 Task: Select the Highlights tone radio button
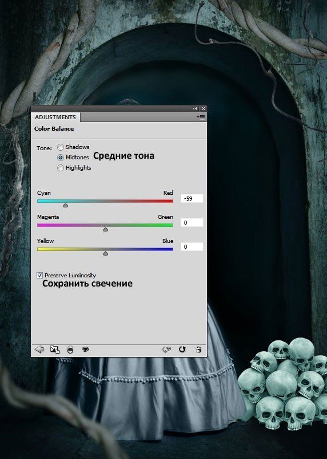(61, 168)
